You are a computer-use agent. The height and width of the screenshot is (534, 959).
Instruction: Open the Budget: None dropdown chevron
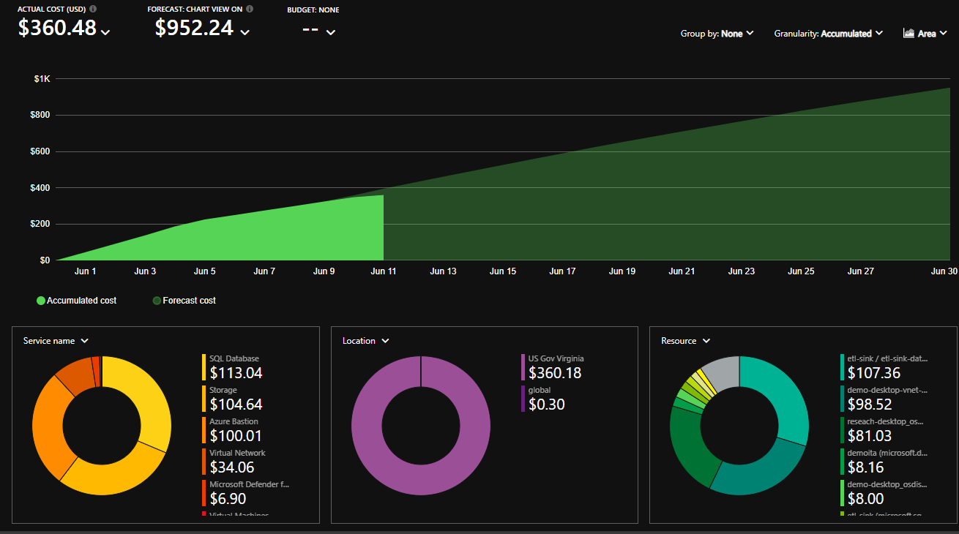[330, 32]
